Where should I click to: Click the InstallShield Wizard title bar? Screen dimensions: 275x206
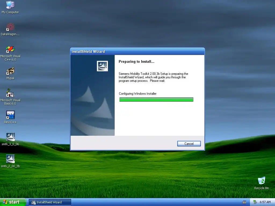click(x=137, y=51)
